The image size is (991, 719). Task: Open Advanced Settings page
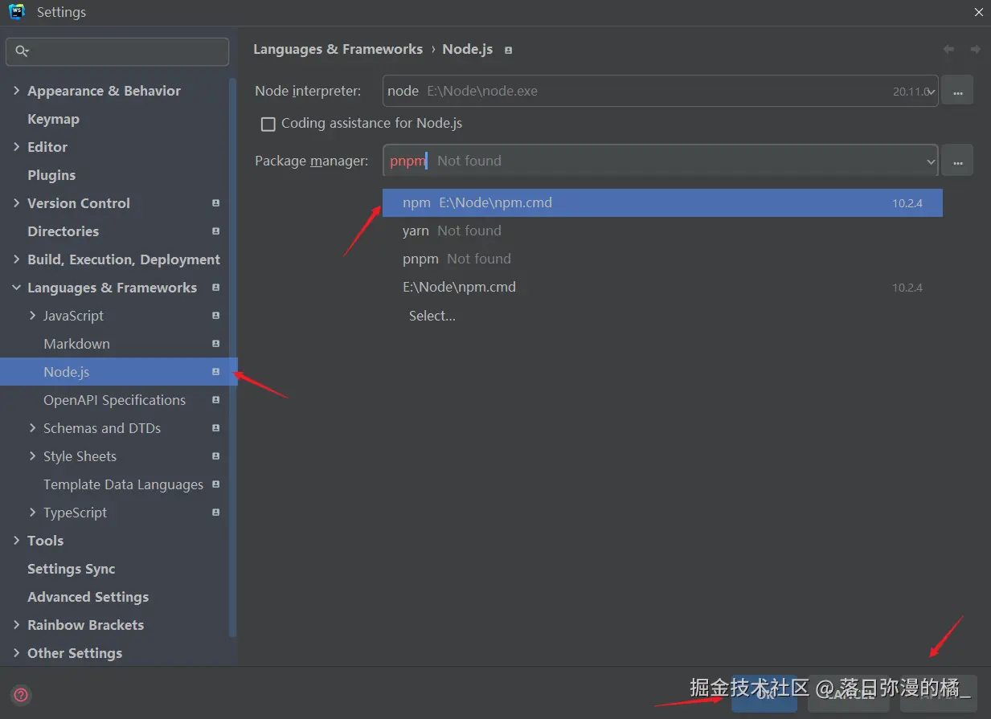tap(88, 597)
